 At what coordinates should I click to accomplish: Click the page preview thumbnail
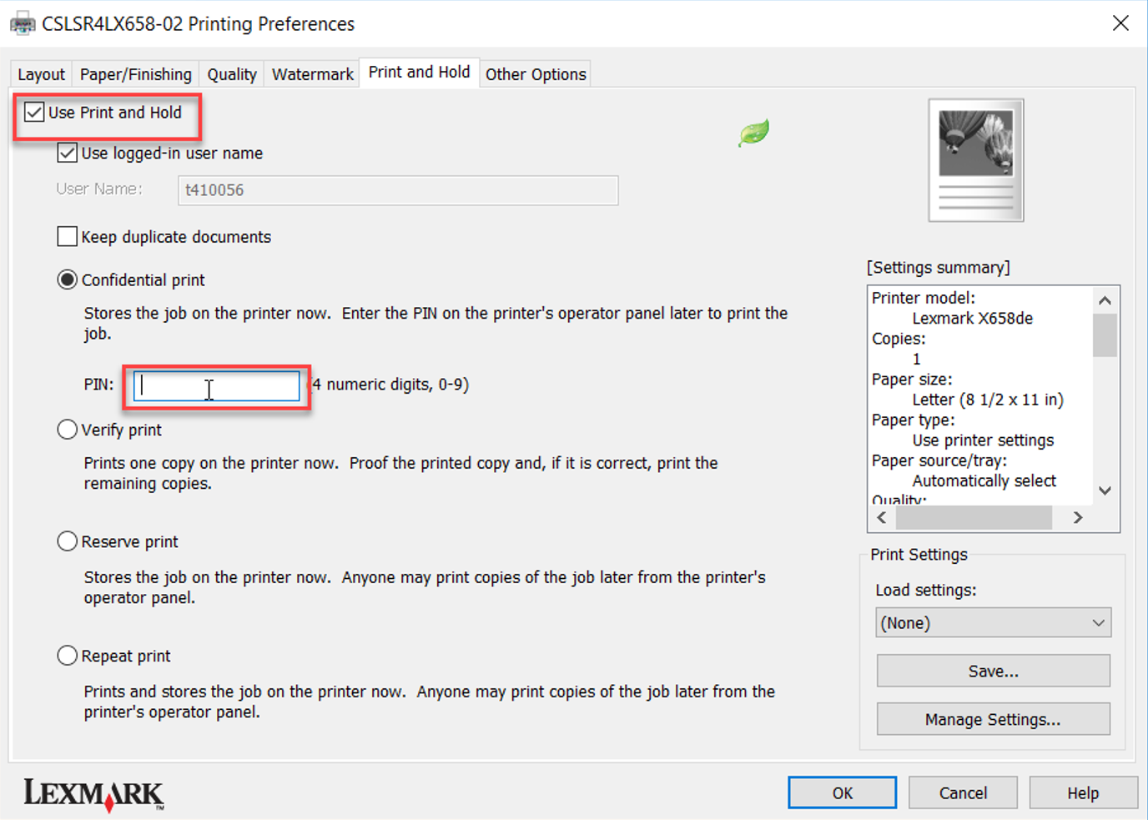coord(976,160)
